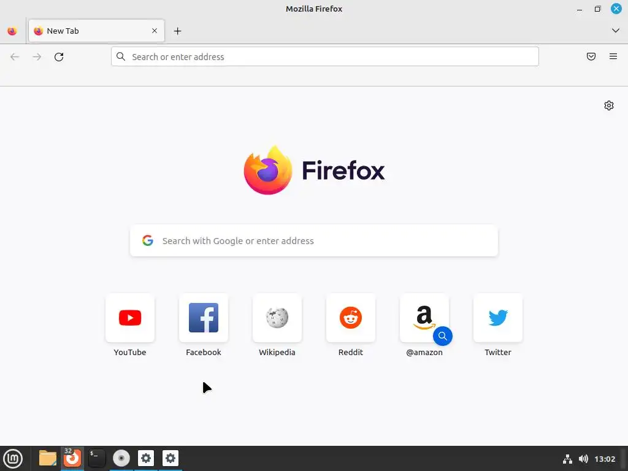Click the Reddit label text
The image size is (628, 471).
point(351,353)
